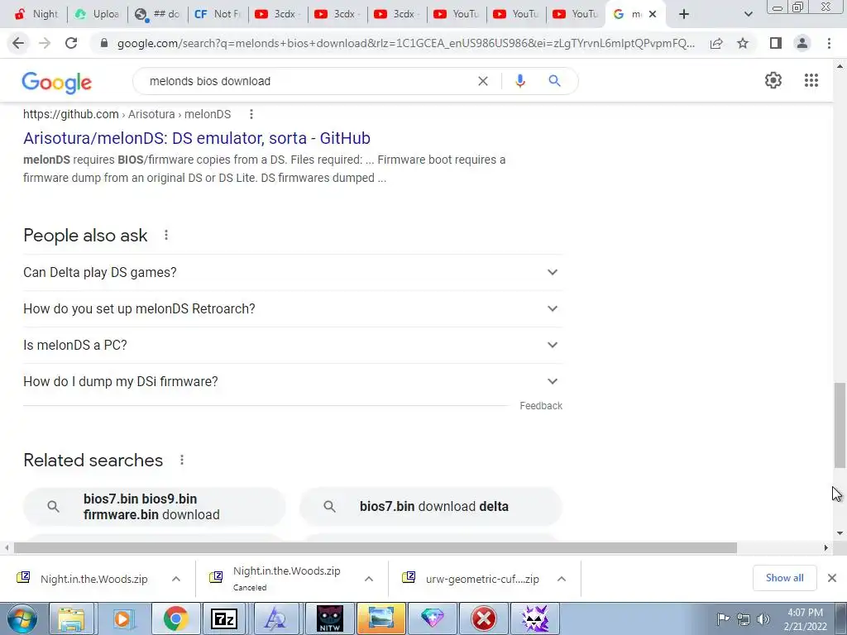Click the Google logo

(57, 82)
